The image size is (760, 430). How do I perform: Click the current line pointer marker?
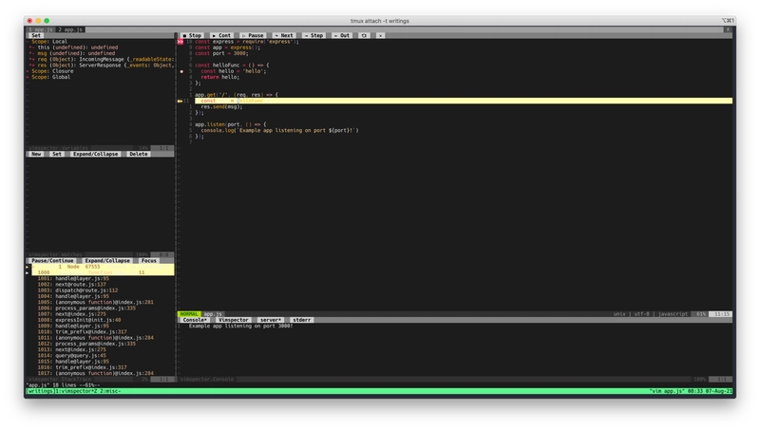[x=180, y=101]
